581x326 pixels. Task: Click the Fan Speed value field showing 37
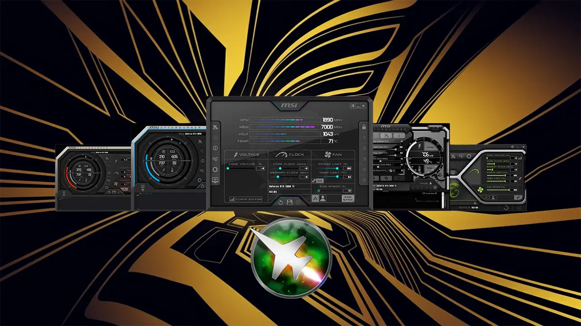click(x=347, y=191)
